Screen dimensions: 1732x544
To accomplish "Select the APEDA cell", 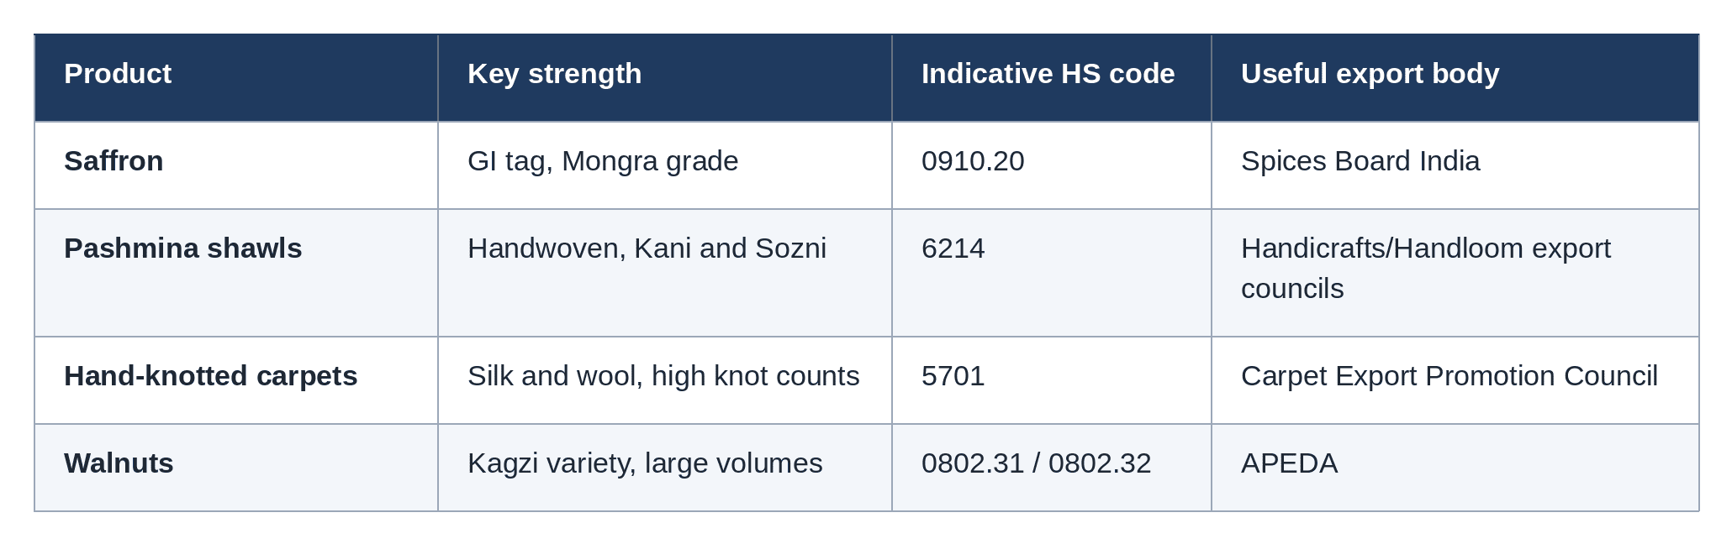I will click(x=1455, y=468).
